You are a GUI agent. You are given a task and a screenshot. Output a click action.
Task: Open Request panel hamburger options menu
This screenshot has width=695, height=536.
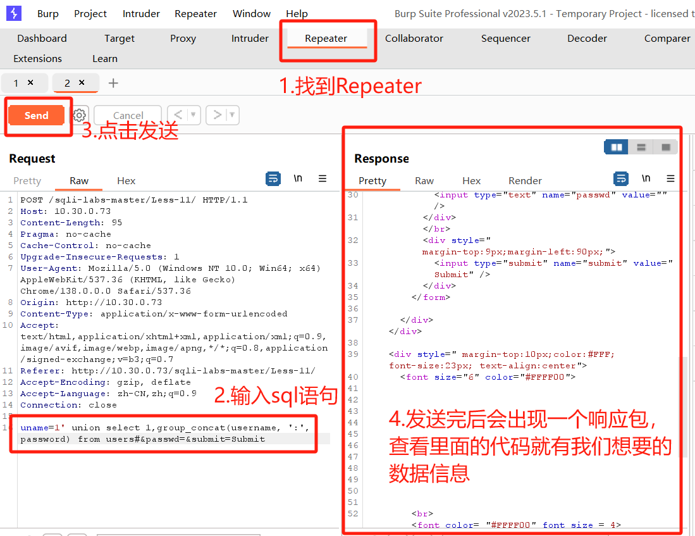coord(323,178)
